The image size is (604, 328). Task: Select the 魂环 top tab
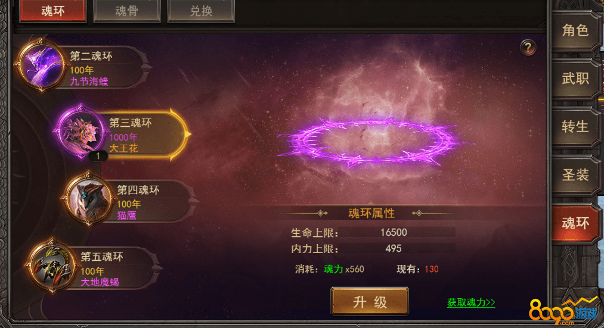click(x=53, y=11)
